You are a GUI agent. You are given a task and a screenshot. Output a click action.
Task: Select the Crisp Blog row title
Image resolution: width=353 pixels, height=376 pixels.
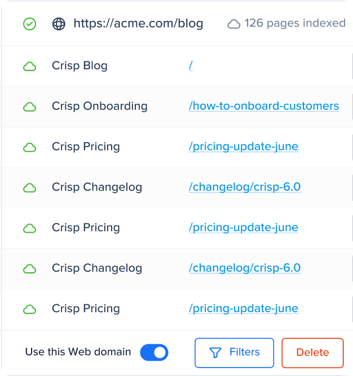[x=80, y=66]
